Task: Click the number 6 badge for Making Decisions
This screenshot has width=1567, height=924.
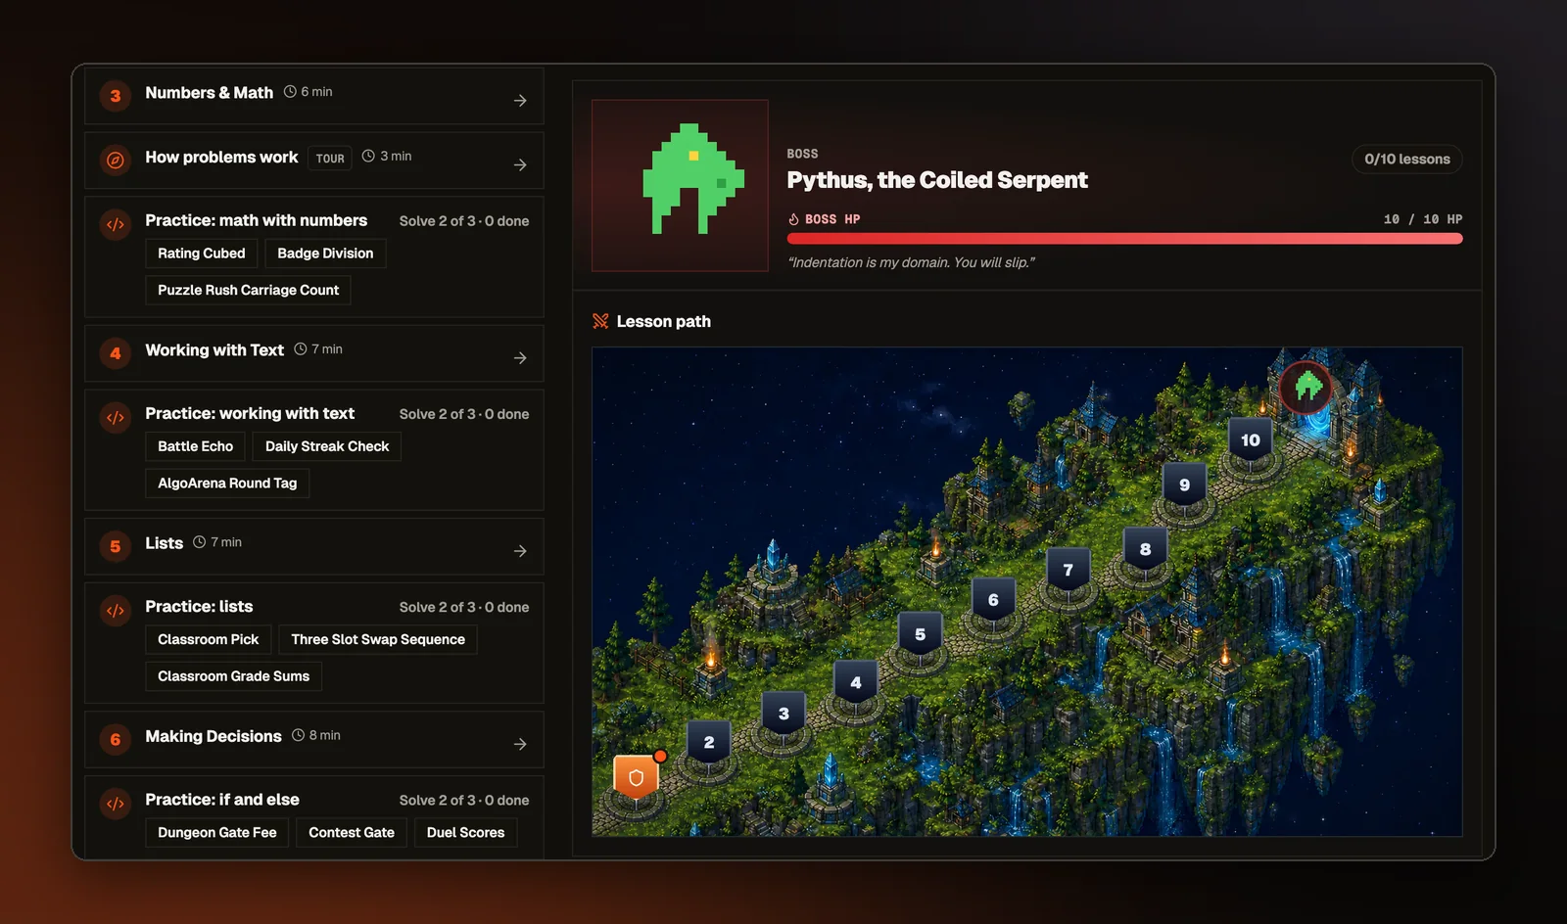Action: [116, 739]
